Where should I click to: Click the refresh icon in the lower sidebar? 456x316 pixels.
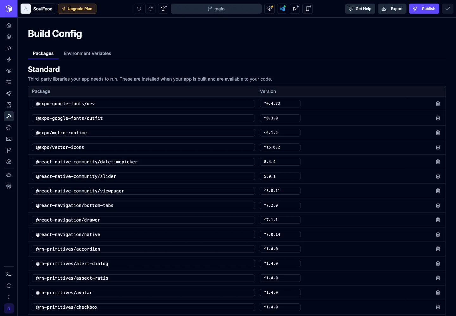9,286
